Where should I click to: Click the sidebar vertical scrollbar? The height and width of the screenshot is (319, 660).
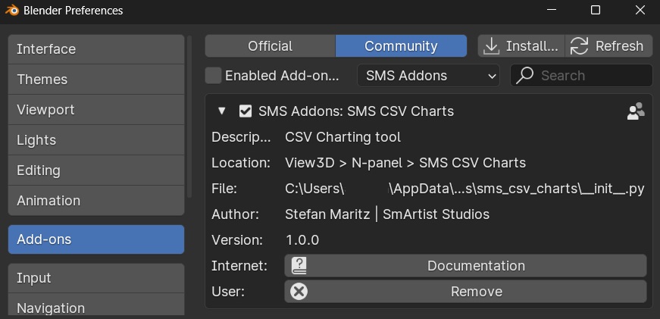[x=189, y=117]
